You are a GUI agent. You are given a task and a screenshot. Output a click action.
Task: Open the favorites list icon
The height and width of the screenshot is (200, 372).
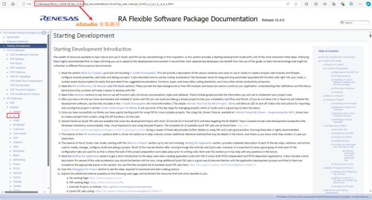[325, 4]
